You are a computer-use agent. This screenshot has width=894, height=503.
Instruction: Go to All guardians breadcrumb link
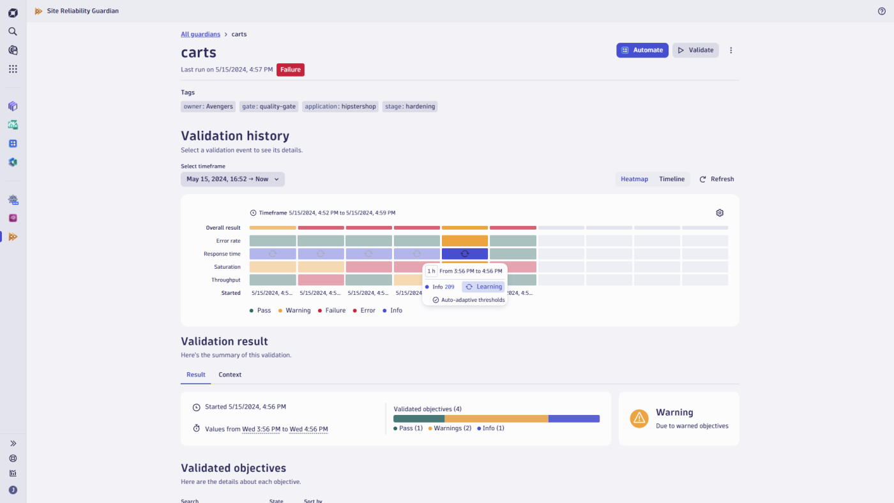coord(201,34)
